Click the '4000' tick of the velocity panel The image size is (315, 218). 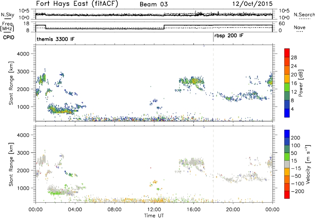(23, 135)
